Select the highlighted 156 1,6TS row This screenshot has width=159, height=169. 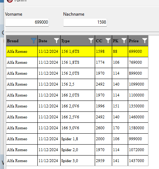(77, 51)
